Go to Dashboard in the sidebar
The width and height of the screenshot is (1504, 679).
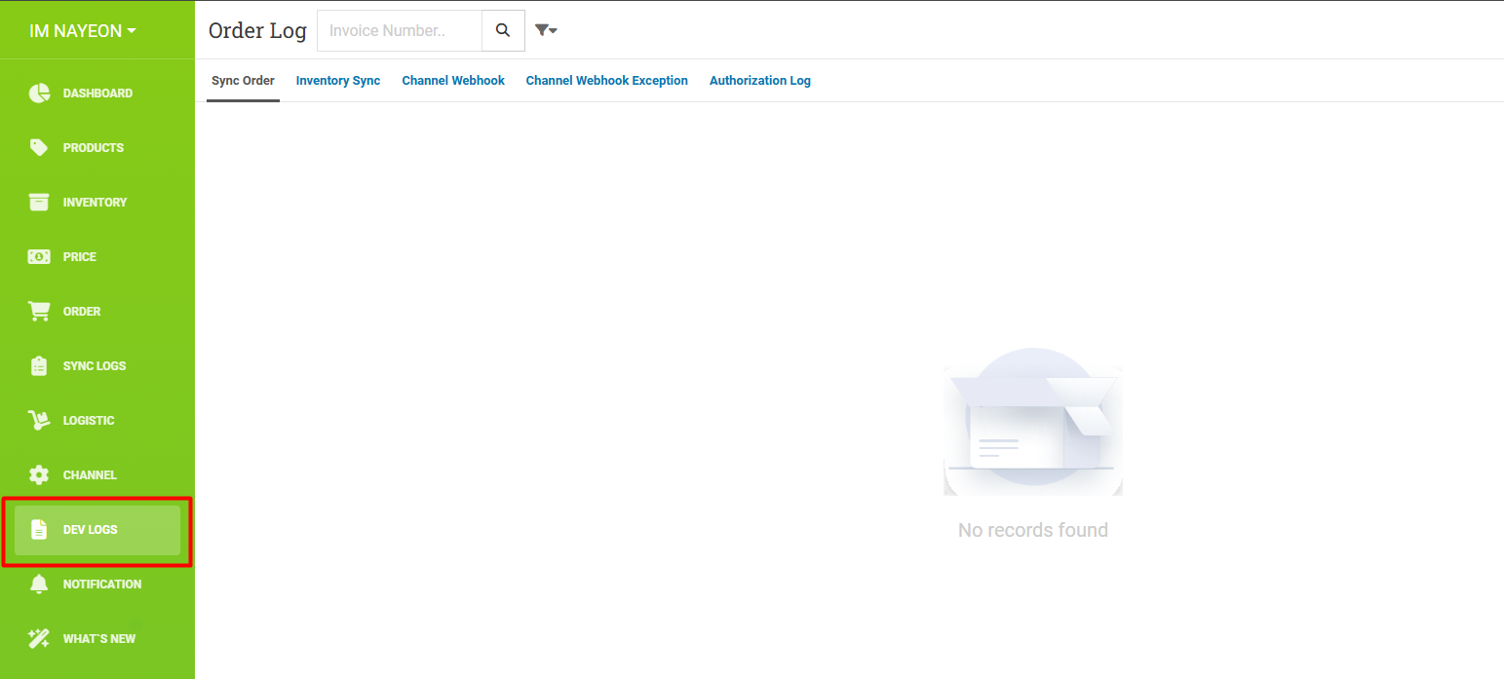[97, 94]
